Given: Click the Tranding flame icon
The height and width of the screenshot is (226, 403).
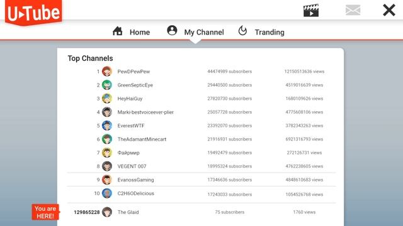Looking at the screenshot, I should [242, 31].
